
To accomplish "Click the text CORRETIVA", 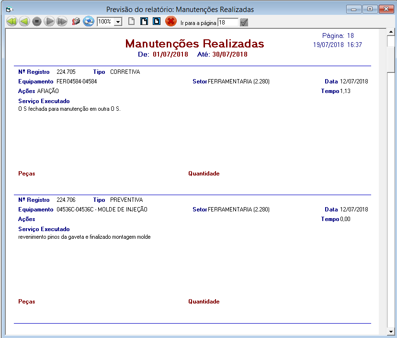I will [125, 72].
